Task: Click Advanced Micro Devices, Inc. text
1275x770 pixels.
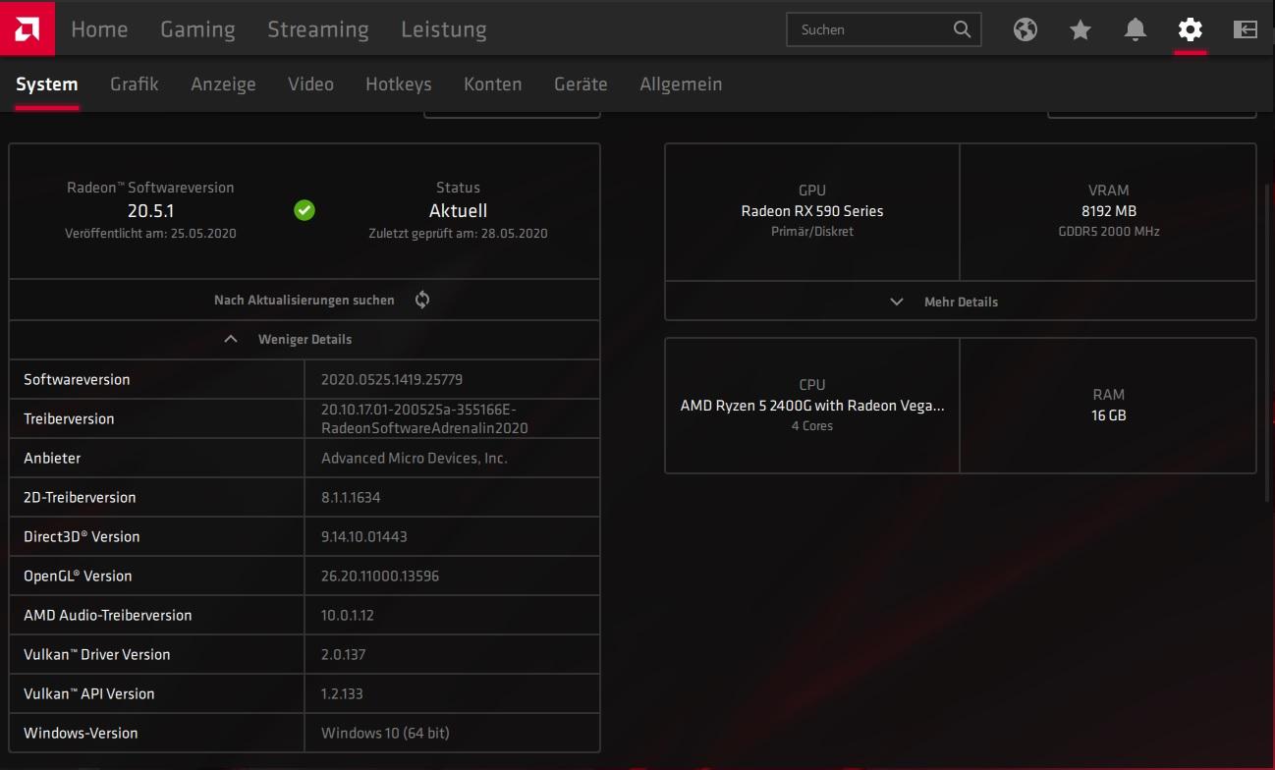Action: point(415,458)
